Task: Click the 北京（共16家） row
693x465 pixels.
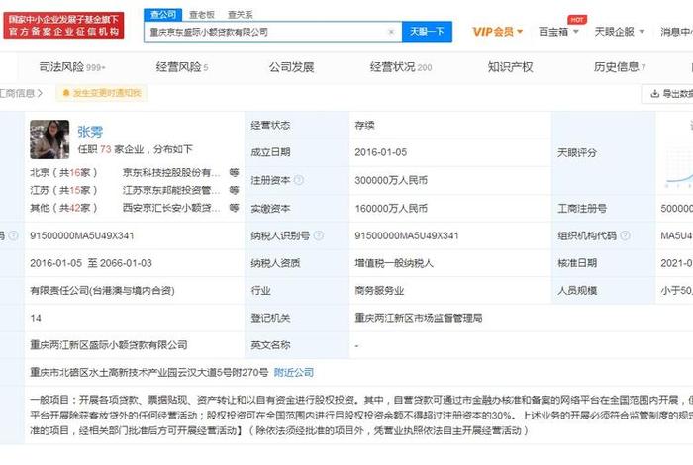Action: pyautogui.click(x=63, y=173)
